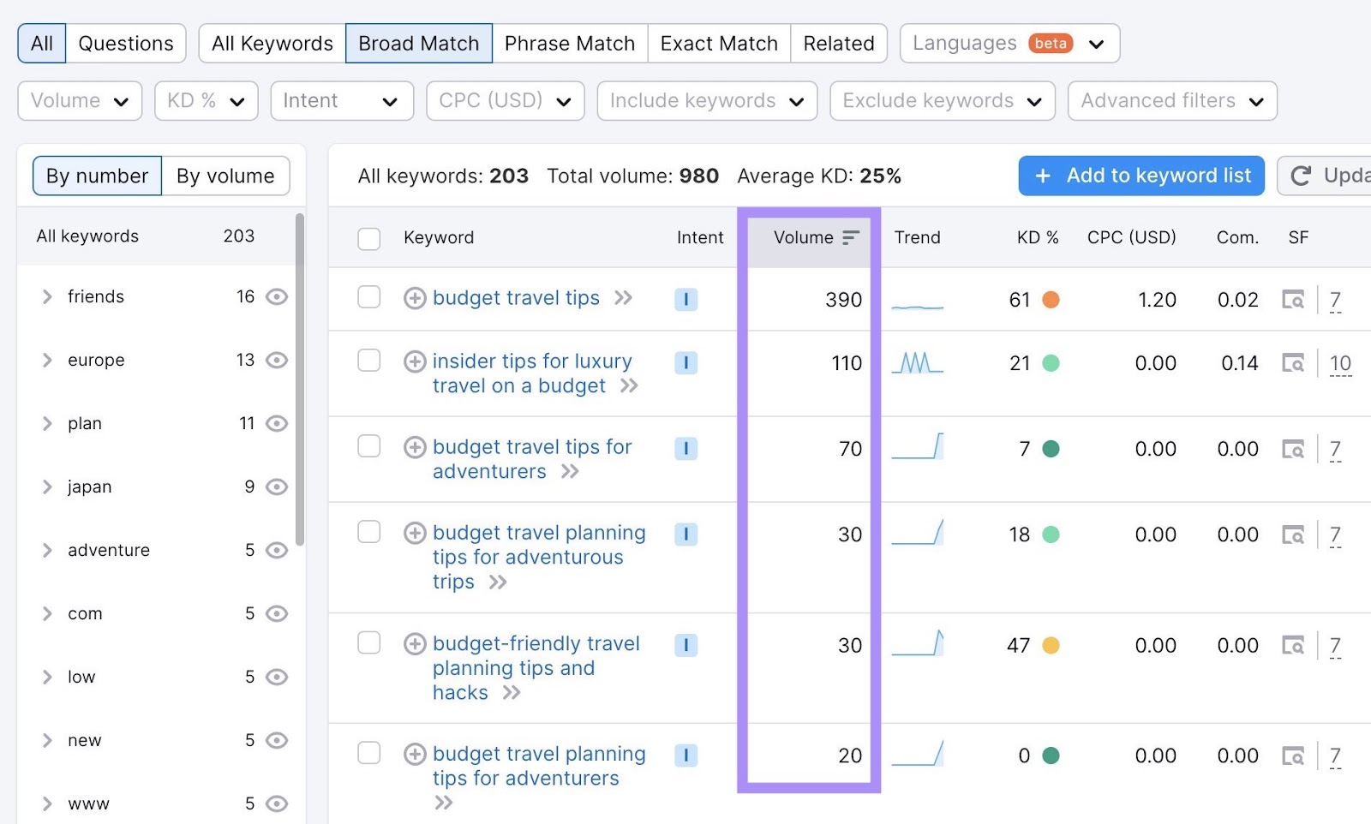The image size is (1371, 824).
Task: Open budget-friendly travel planning tips link
Action: (536, 668)
